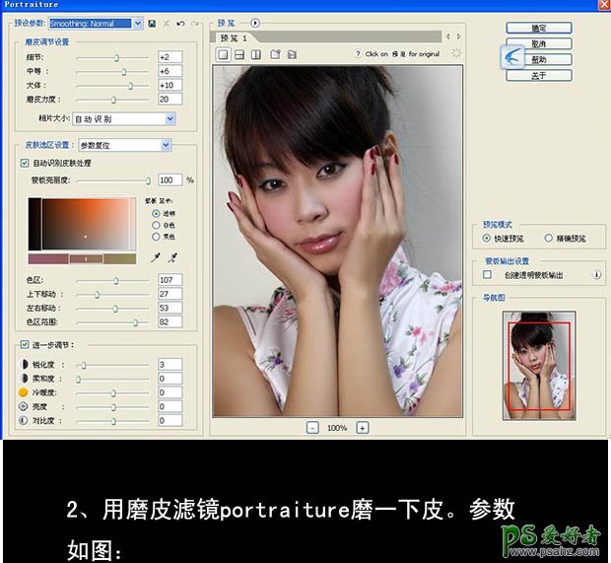The image size is (611, 563).
Task: Zoom out with the minus button
Action: (312, 428)
